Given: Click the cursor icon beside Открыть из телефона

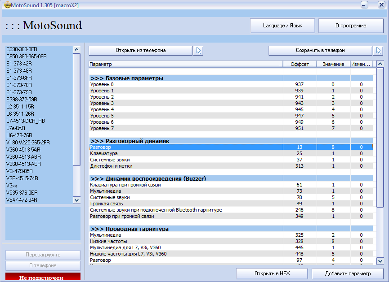Looking at the screenshot, I should click(198, 51).
